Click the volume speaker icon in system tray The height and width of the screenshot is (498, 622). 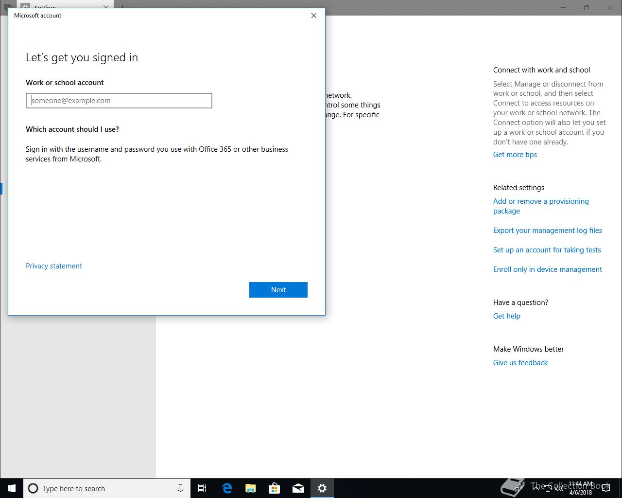(559, 488)
